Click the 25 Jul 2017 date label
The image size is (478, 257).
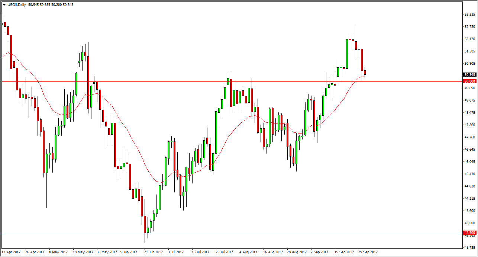pyautogui.click(x=225, y=252)
